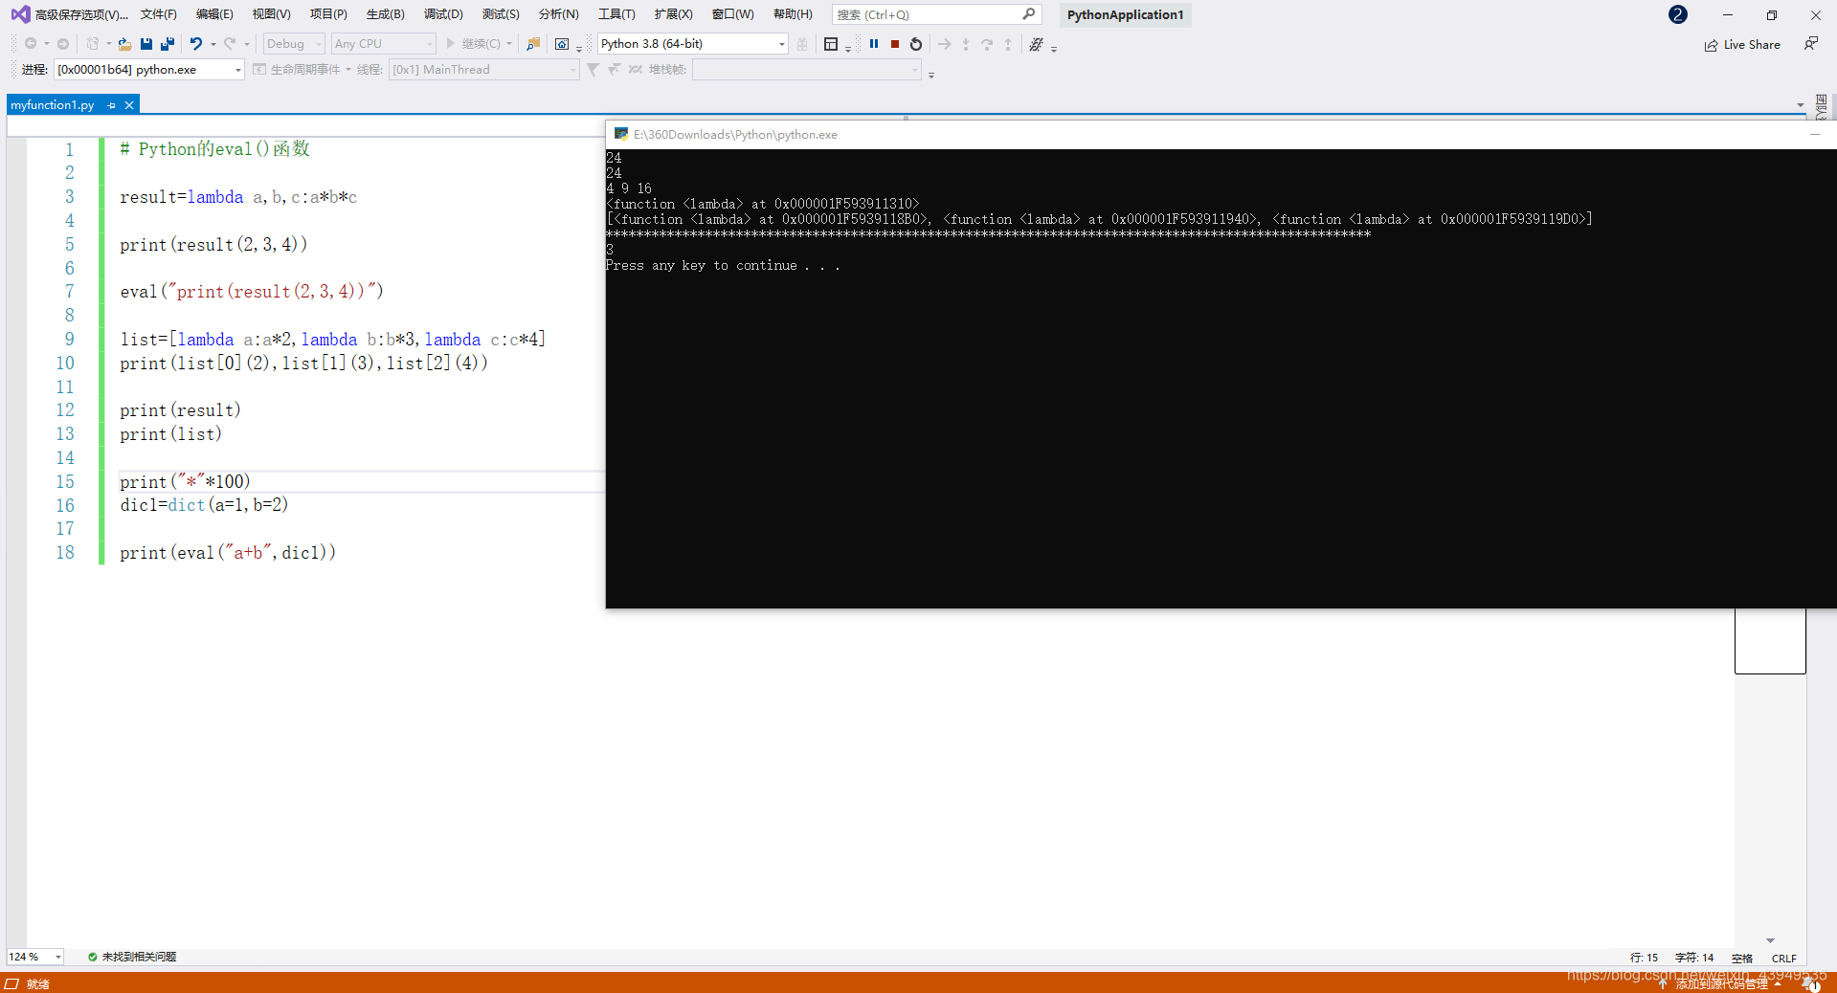Expand the undo history dropdown arrow
This screenshot has width=1837, height=993.
[213, 44]
